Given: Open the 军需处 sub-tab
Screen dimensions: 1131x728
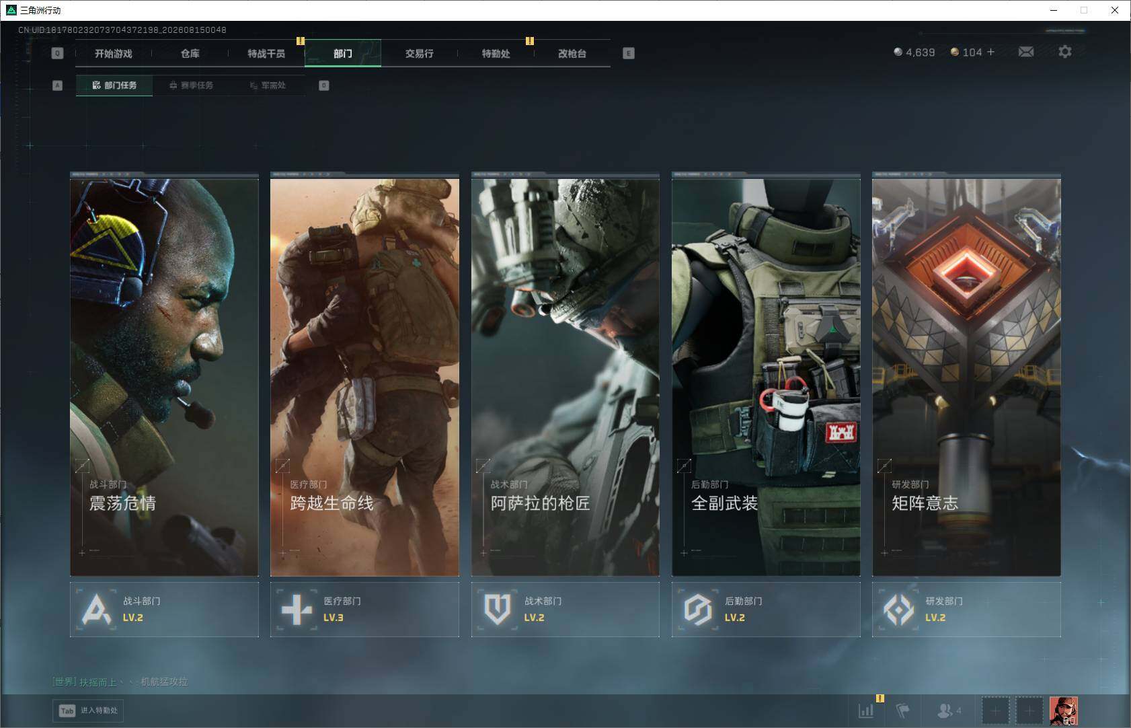Looking at the screenshot, I should (268, 85).
